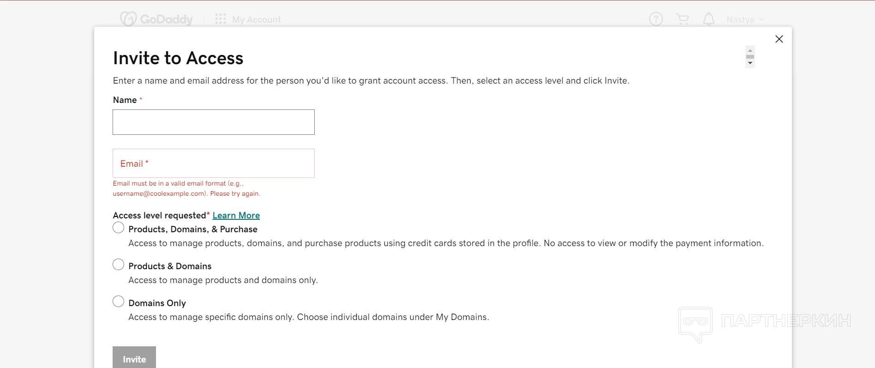
Task: Click into the Email input field
Action: click(214, 163)
